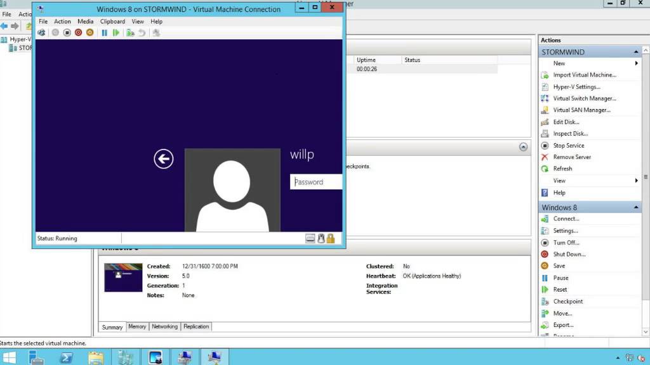Show hidden system tray icons
Viewport: 650px width, 365px height.
(x=618, y=357)
